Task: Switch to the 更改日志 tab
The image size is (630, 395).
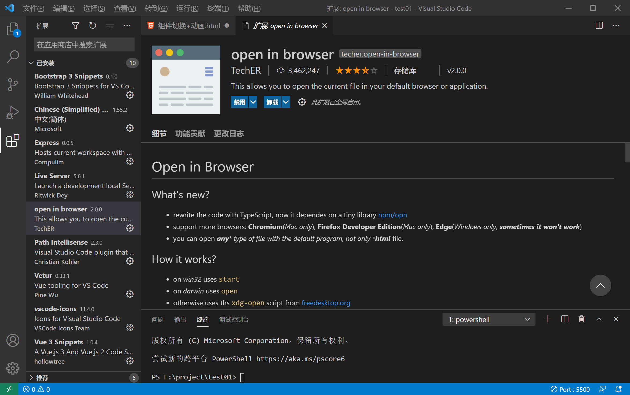Action: (229, 133)
